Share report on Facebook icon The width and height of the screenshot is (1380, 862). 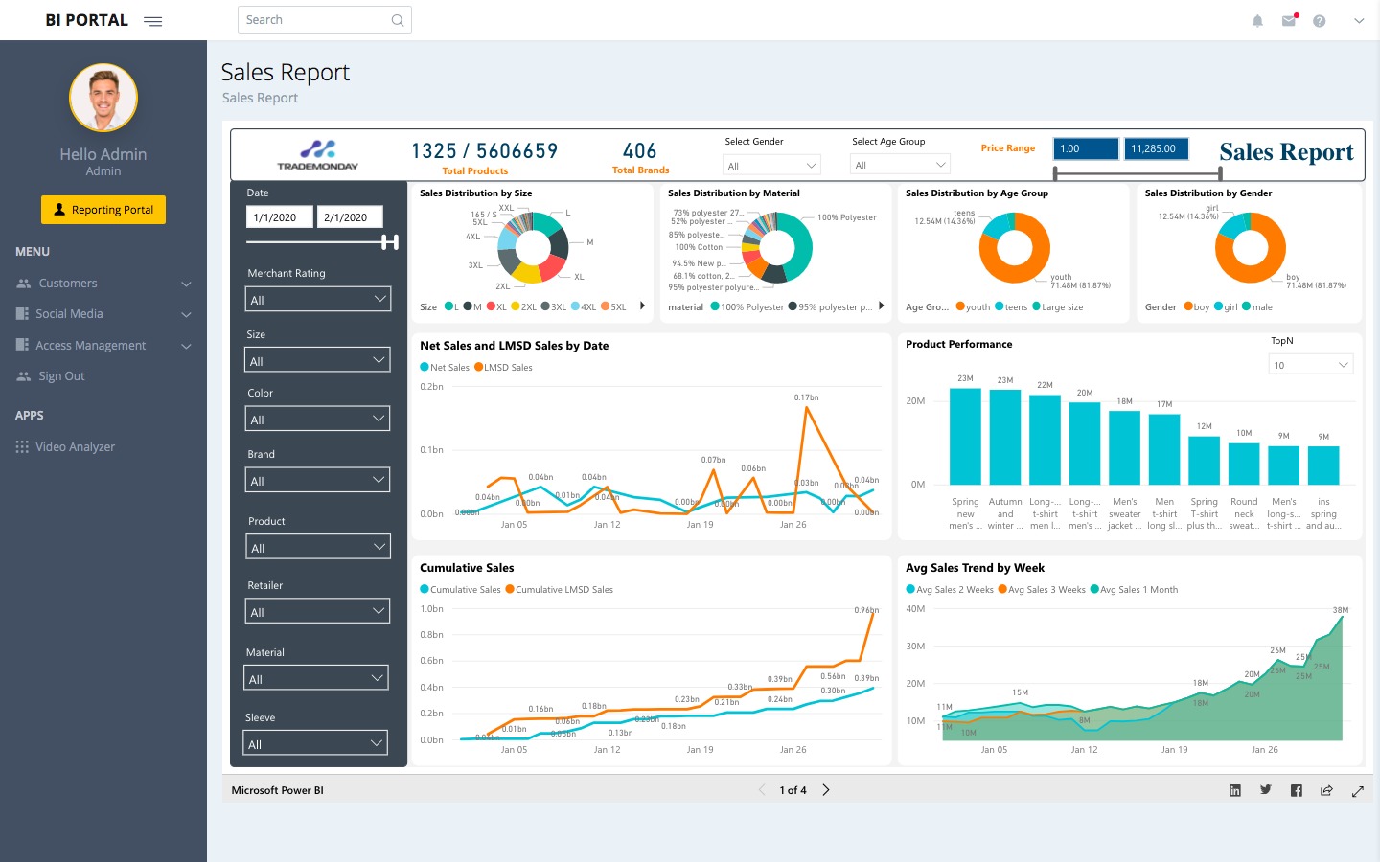(x=1297, y=790)
